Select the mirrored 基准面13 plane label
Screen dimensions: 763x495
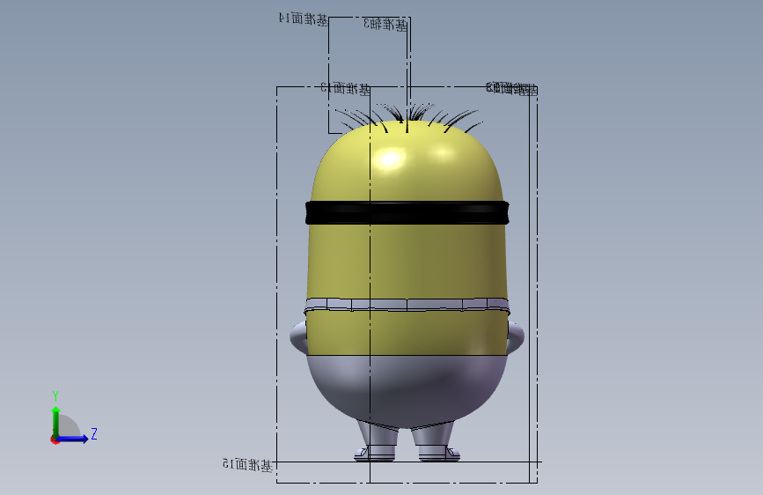click(x=346, y=88)
